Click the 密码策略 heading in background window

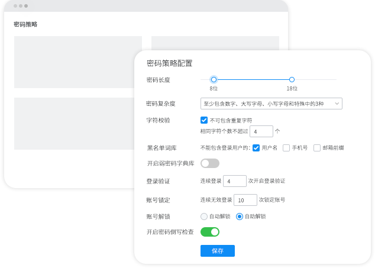[25, 24]
